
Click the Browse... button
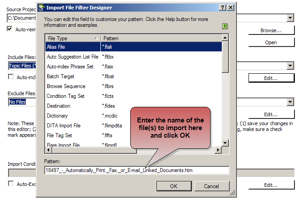(271, 31)
